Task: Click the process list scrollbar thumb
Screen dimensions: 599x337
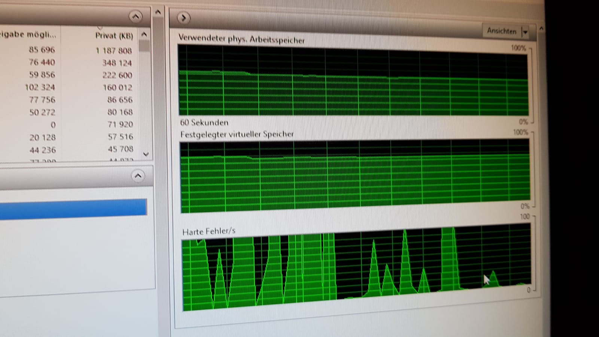Action: 144,46
